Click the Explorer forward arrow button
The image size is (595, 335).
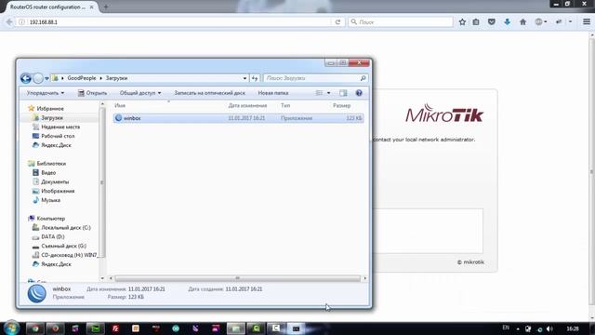click(x=38, y=78)
